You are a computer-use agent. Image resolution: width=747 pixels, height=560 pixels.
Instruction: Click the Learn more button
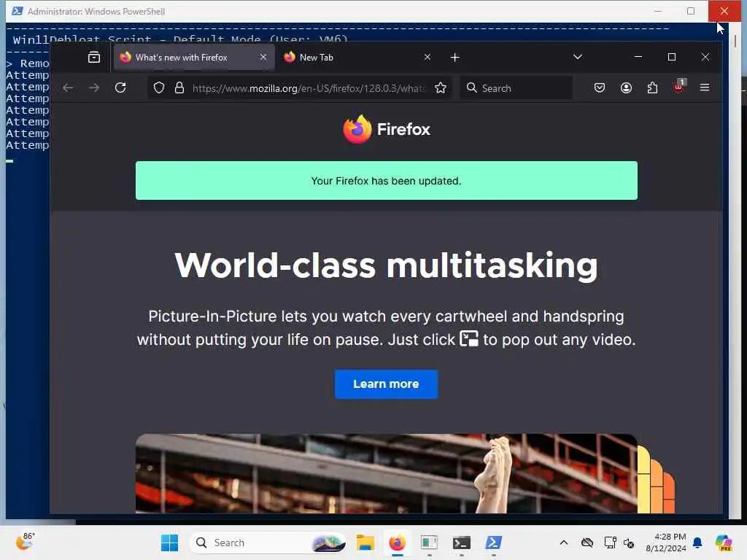[x=386, y=384]
